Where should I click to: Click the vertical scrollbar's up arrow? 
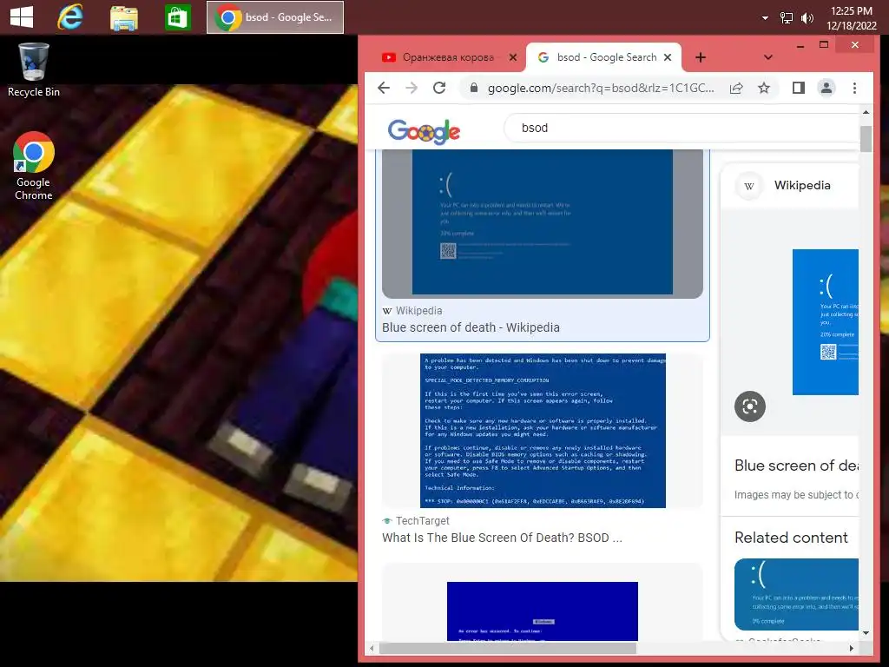(866, 112)
